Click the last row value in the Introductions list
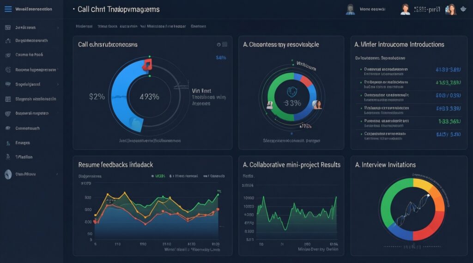The height and width of the screenshot is (263, 473). pos(448,134)
